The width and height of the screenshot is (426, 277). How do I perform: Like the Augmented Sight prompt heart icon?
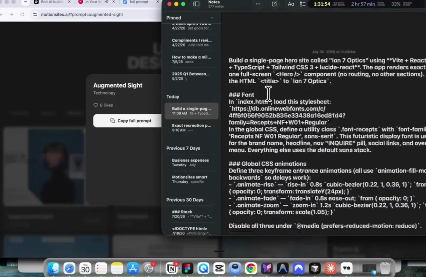pyautogui.click(x=96, y=105)
